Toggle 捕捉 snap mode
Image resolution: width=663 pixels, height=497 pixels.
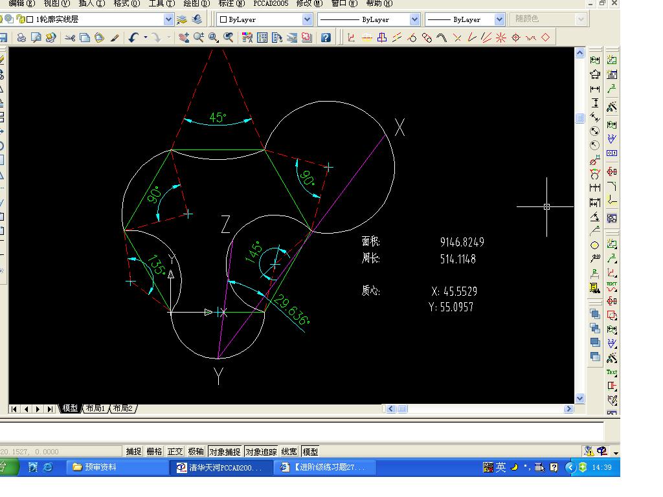point(133,452)
